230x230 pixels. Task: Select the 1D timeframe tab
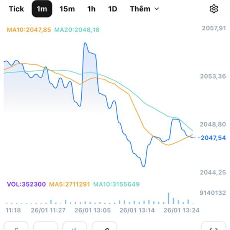point(112,9)
